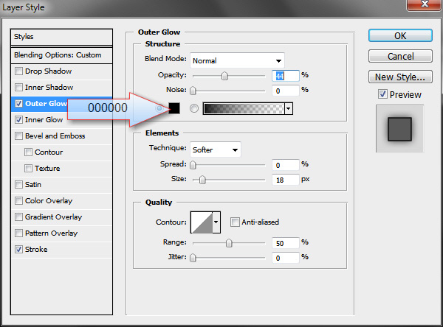Enable Anti-aliased checkbox
The width and height of the screenshot is (443, 327).
235,222
